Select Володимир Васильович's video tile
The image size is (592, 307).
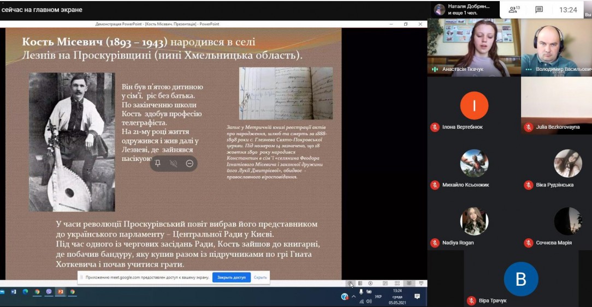pyautogui.click(x=557, y=47)
